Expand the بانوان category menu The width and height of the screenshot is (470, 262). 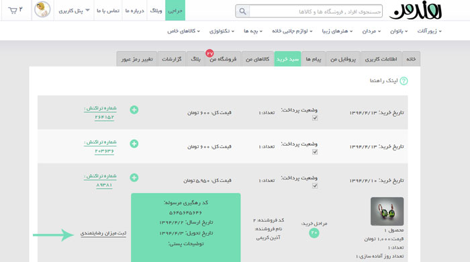pos(399,31)
